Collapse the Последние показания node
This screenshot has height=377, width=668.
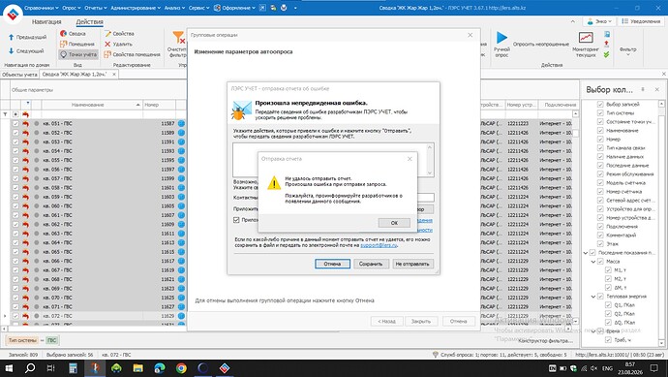click(586, 253)
